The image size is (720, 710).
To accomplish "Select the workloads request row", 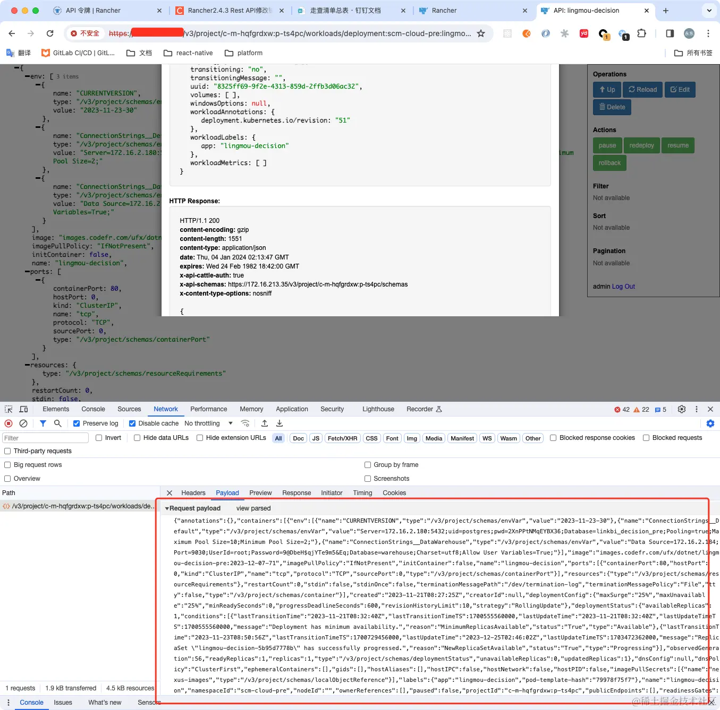I will click(80, 506).
